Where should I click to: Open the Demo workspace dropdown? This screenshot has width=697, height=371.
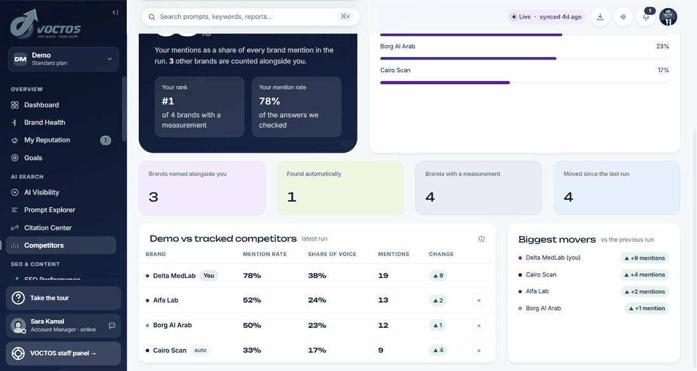pyautogui.click(x=63, y=59)
